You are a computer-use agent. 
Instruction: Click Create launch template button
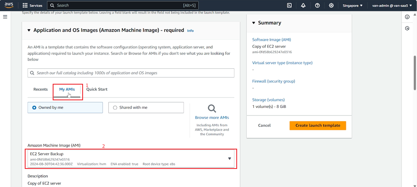point(318,125)
